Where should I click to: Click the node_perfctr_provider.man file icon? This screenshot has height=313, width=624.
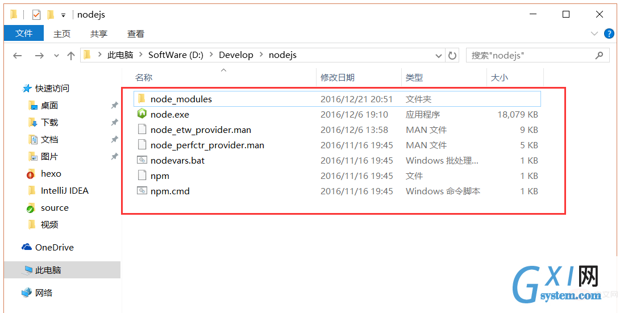tap(142, 145)
